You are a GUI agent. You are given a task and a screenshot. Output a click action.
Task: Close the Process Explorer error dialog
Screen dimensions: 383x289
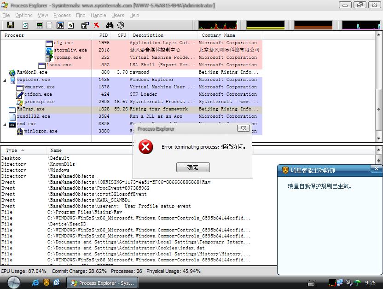(243, 128)
